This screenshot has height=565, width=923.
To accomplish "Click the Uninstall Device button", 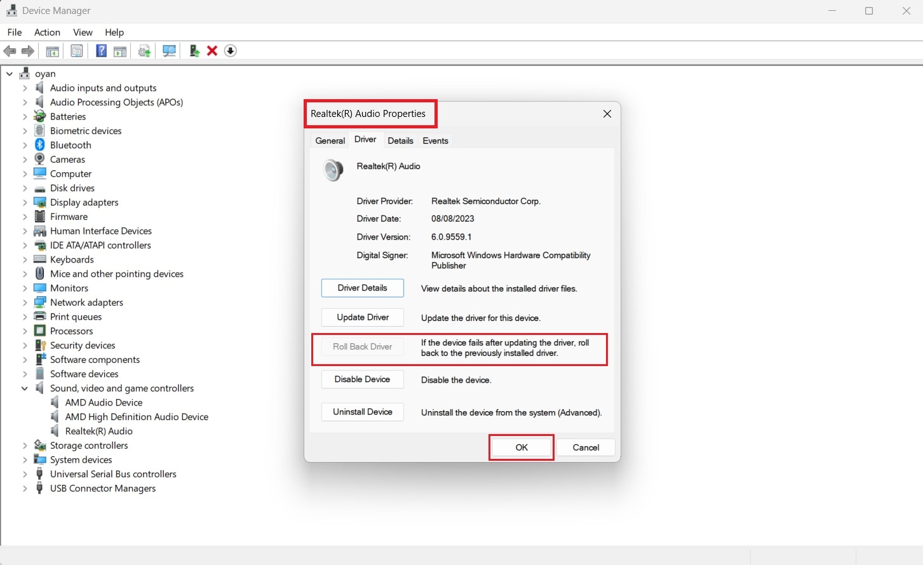I will pyautogui.click(x=363, y=412).
